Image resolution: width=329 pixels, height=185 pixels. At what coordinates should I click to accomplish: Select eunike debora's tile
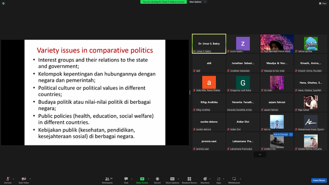(x=209, y=122)
